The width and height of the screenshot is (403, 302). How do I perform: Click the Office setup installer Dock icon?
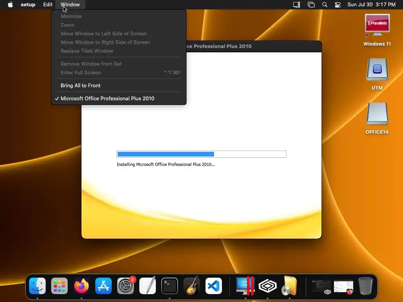tap(289, 285)
